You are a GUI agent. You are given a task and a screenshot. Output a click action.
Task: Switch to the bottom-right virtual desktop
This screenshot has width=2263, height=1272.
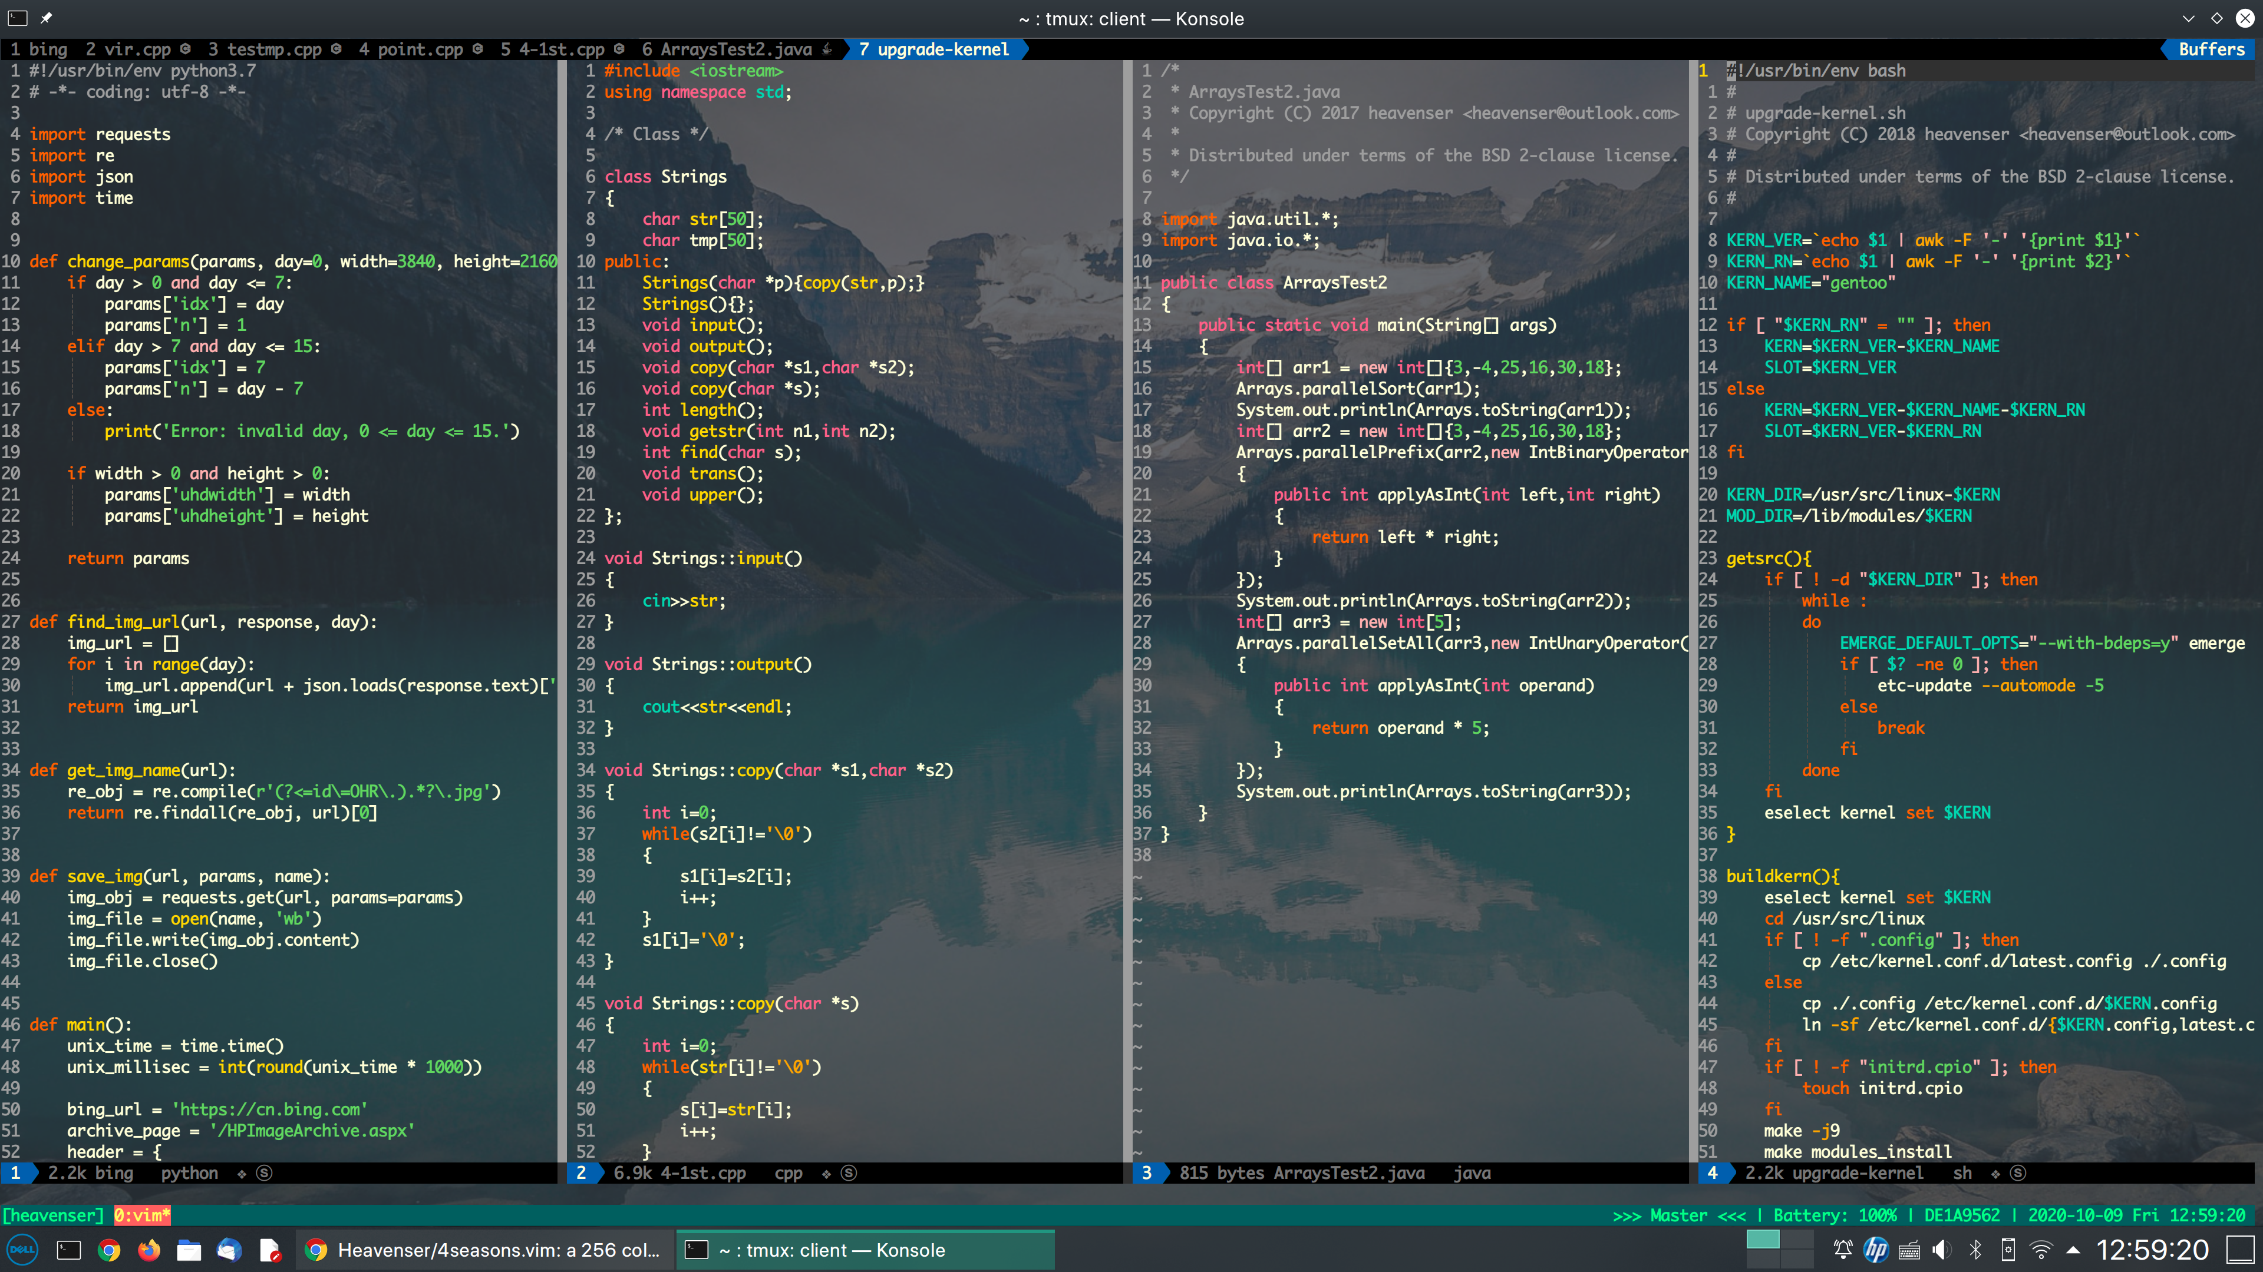coord(1796,1260)
